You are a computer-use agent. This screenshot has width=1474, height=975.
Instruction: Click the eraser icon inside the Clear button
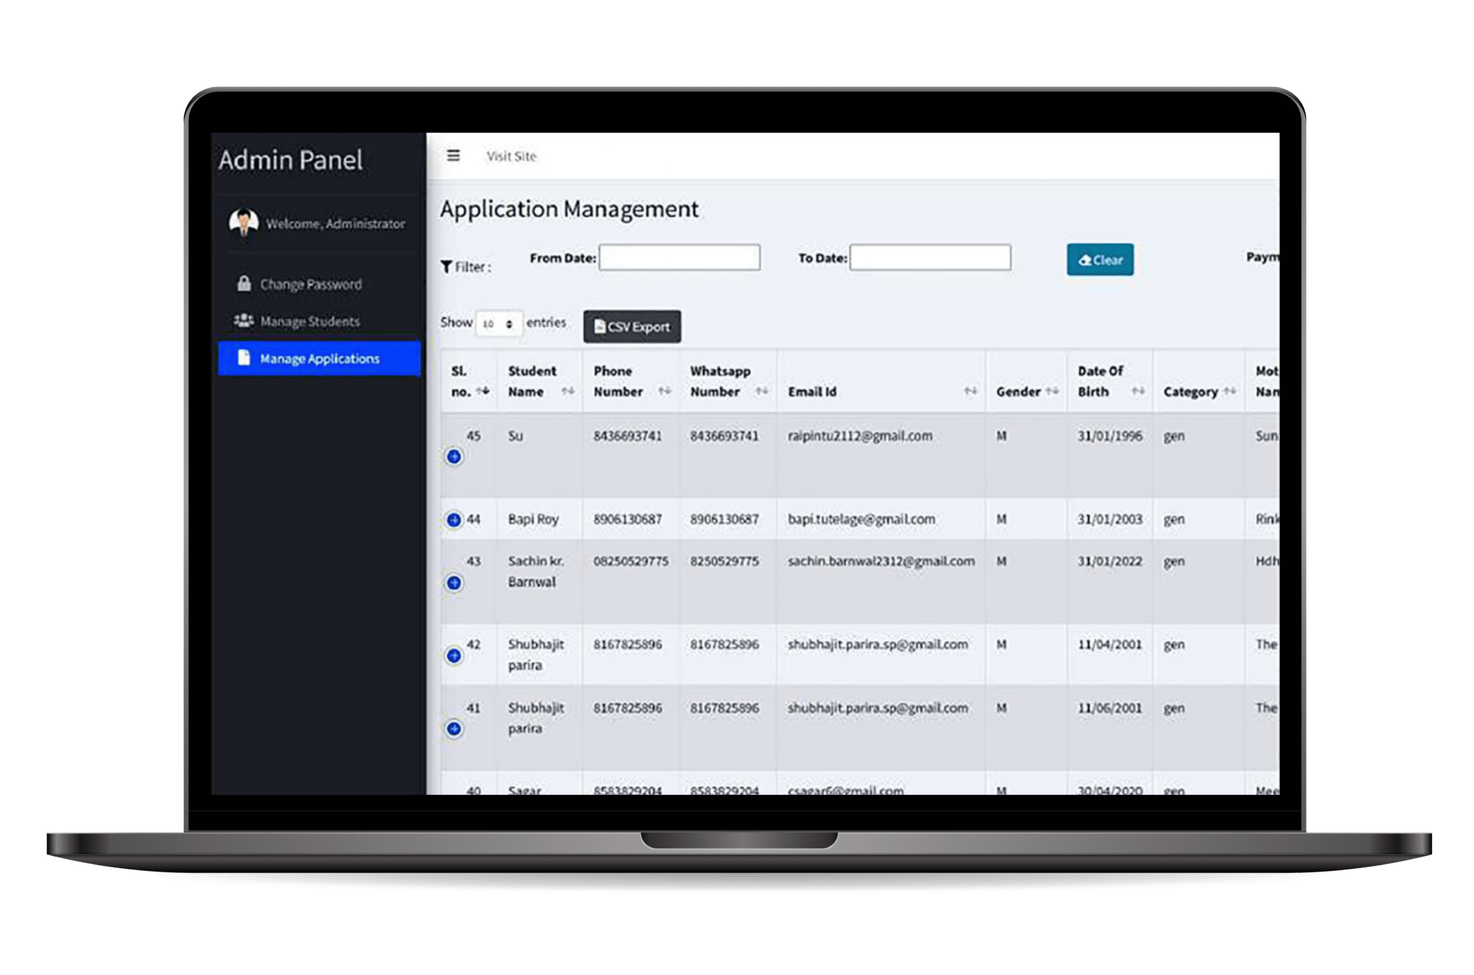(x=1084, y=261)
